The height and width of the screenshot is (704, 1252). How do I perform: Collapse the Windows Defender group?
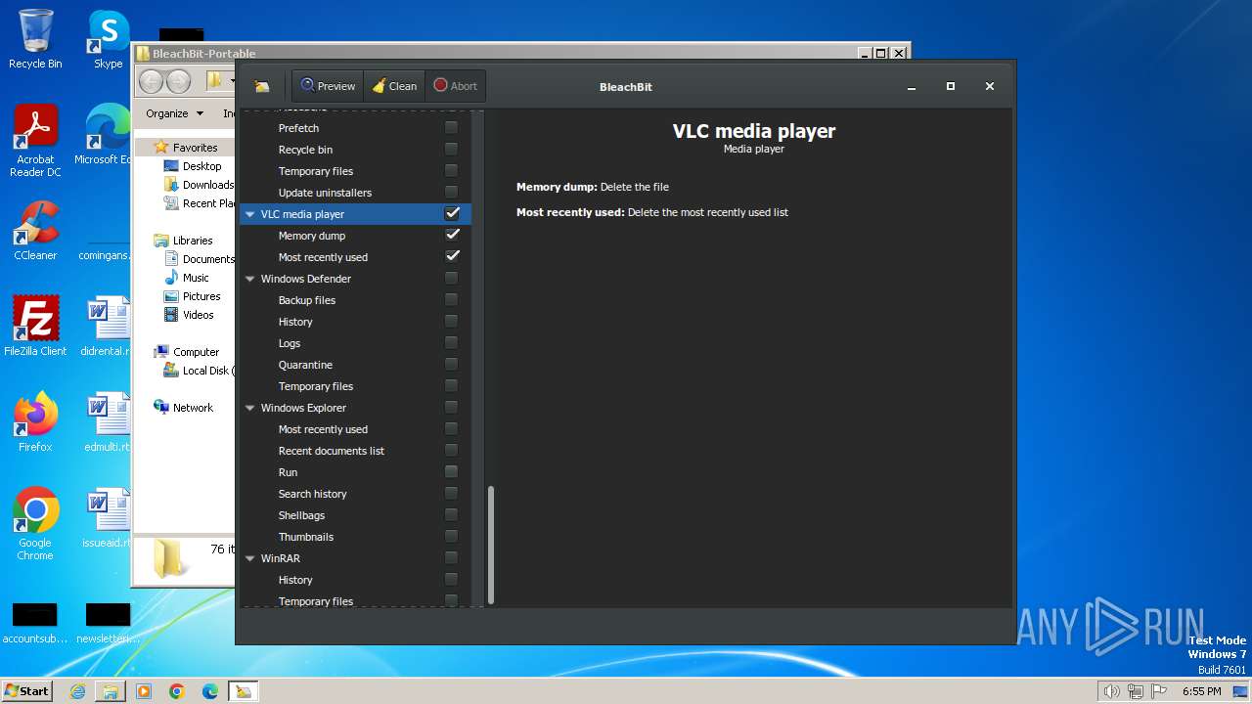[x=250, y=279]
